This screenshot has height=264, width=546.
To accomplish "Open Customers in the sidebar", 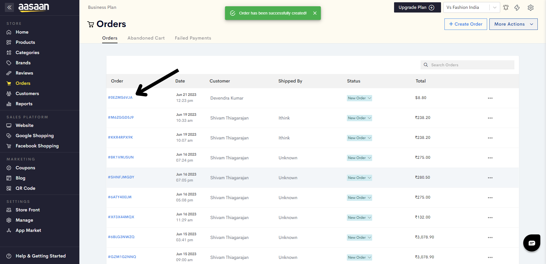I will pos(27,94).
